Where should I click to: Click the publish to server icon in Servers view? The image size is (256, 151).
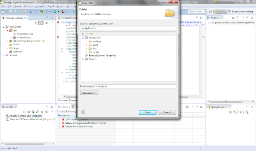[47, 112]
